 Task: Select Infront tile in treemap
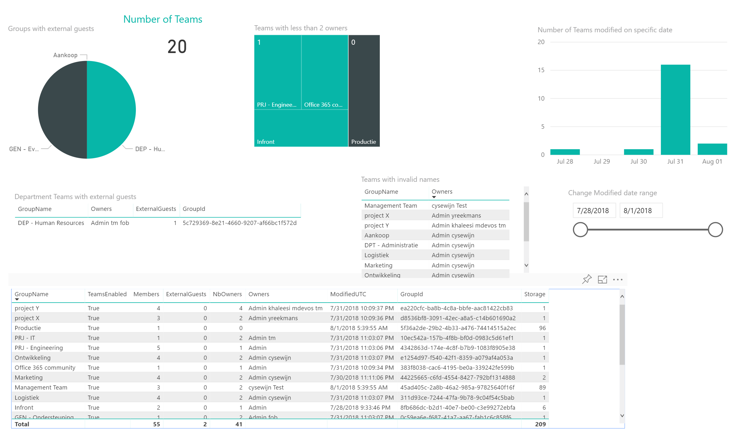301,128
